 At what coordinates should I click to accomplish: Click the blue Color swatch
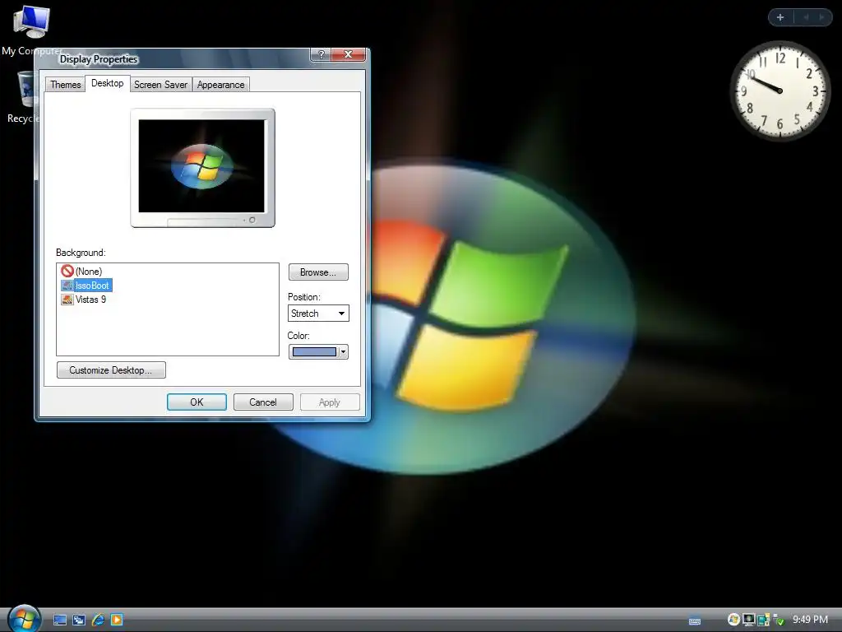[314, 351]
